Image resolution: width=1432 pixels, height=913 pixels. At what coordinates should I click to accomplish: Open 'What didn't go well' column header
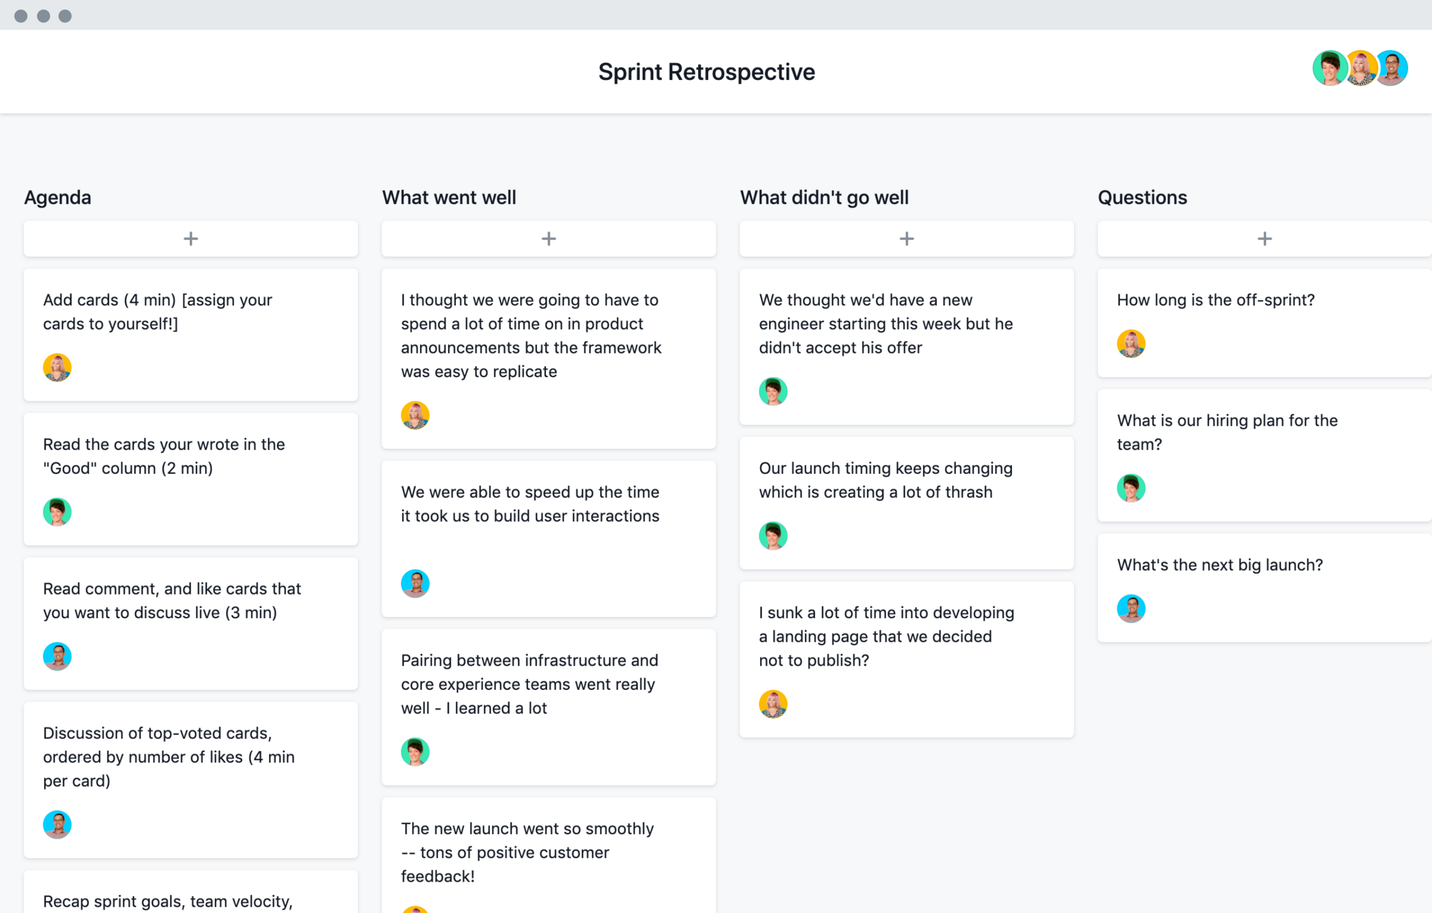pos(825,196)
